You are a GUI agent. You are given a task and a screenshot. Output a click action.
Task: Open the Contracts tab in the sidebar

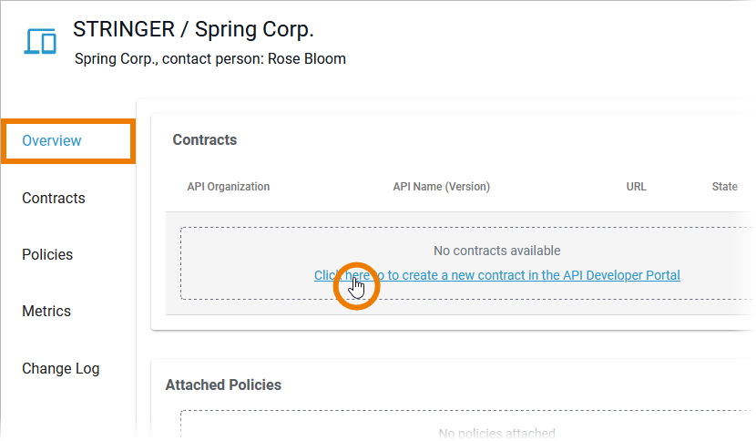[54, 198]
